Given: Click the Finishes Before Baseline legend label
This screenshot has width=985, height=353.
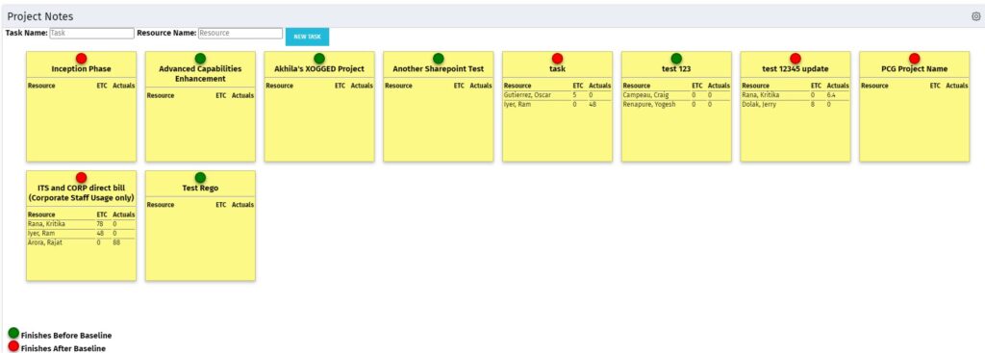Looking at the screenshot, I should [66, 336].
